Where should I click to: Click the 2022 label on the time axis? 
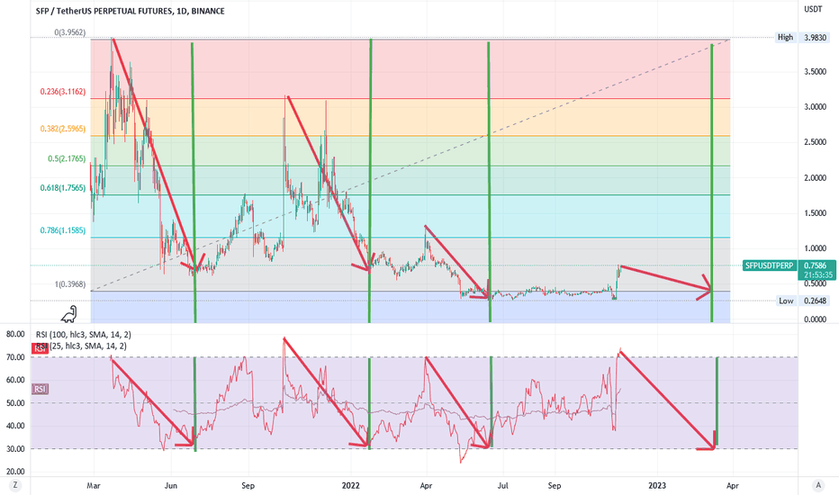coord(350,485)
